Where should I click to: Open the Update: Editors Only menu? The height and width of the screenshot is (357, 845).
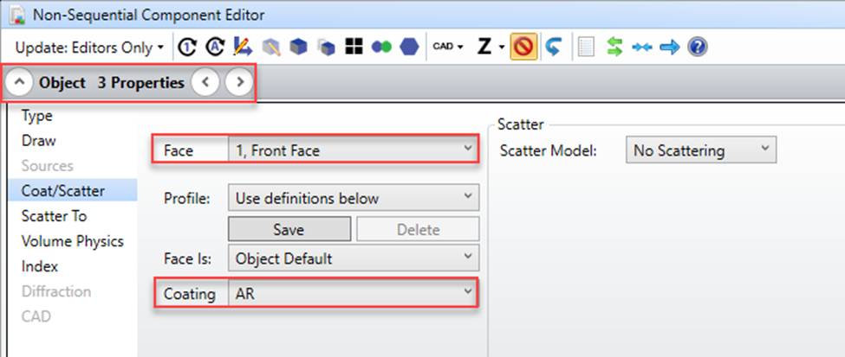point(88,47)
